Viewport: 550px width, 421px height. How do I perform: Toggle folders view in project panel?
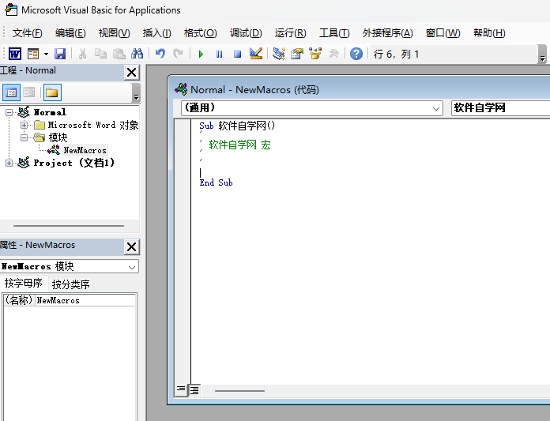pos(52,92)
